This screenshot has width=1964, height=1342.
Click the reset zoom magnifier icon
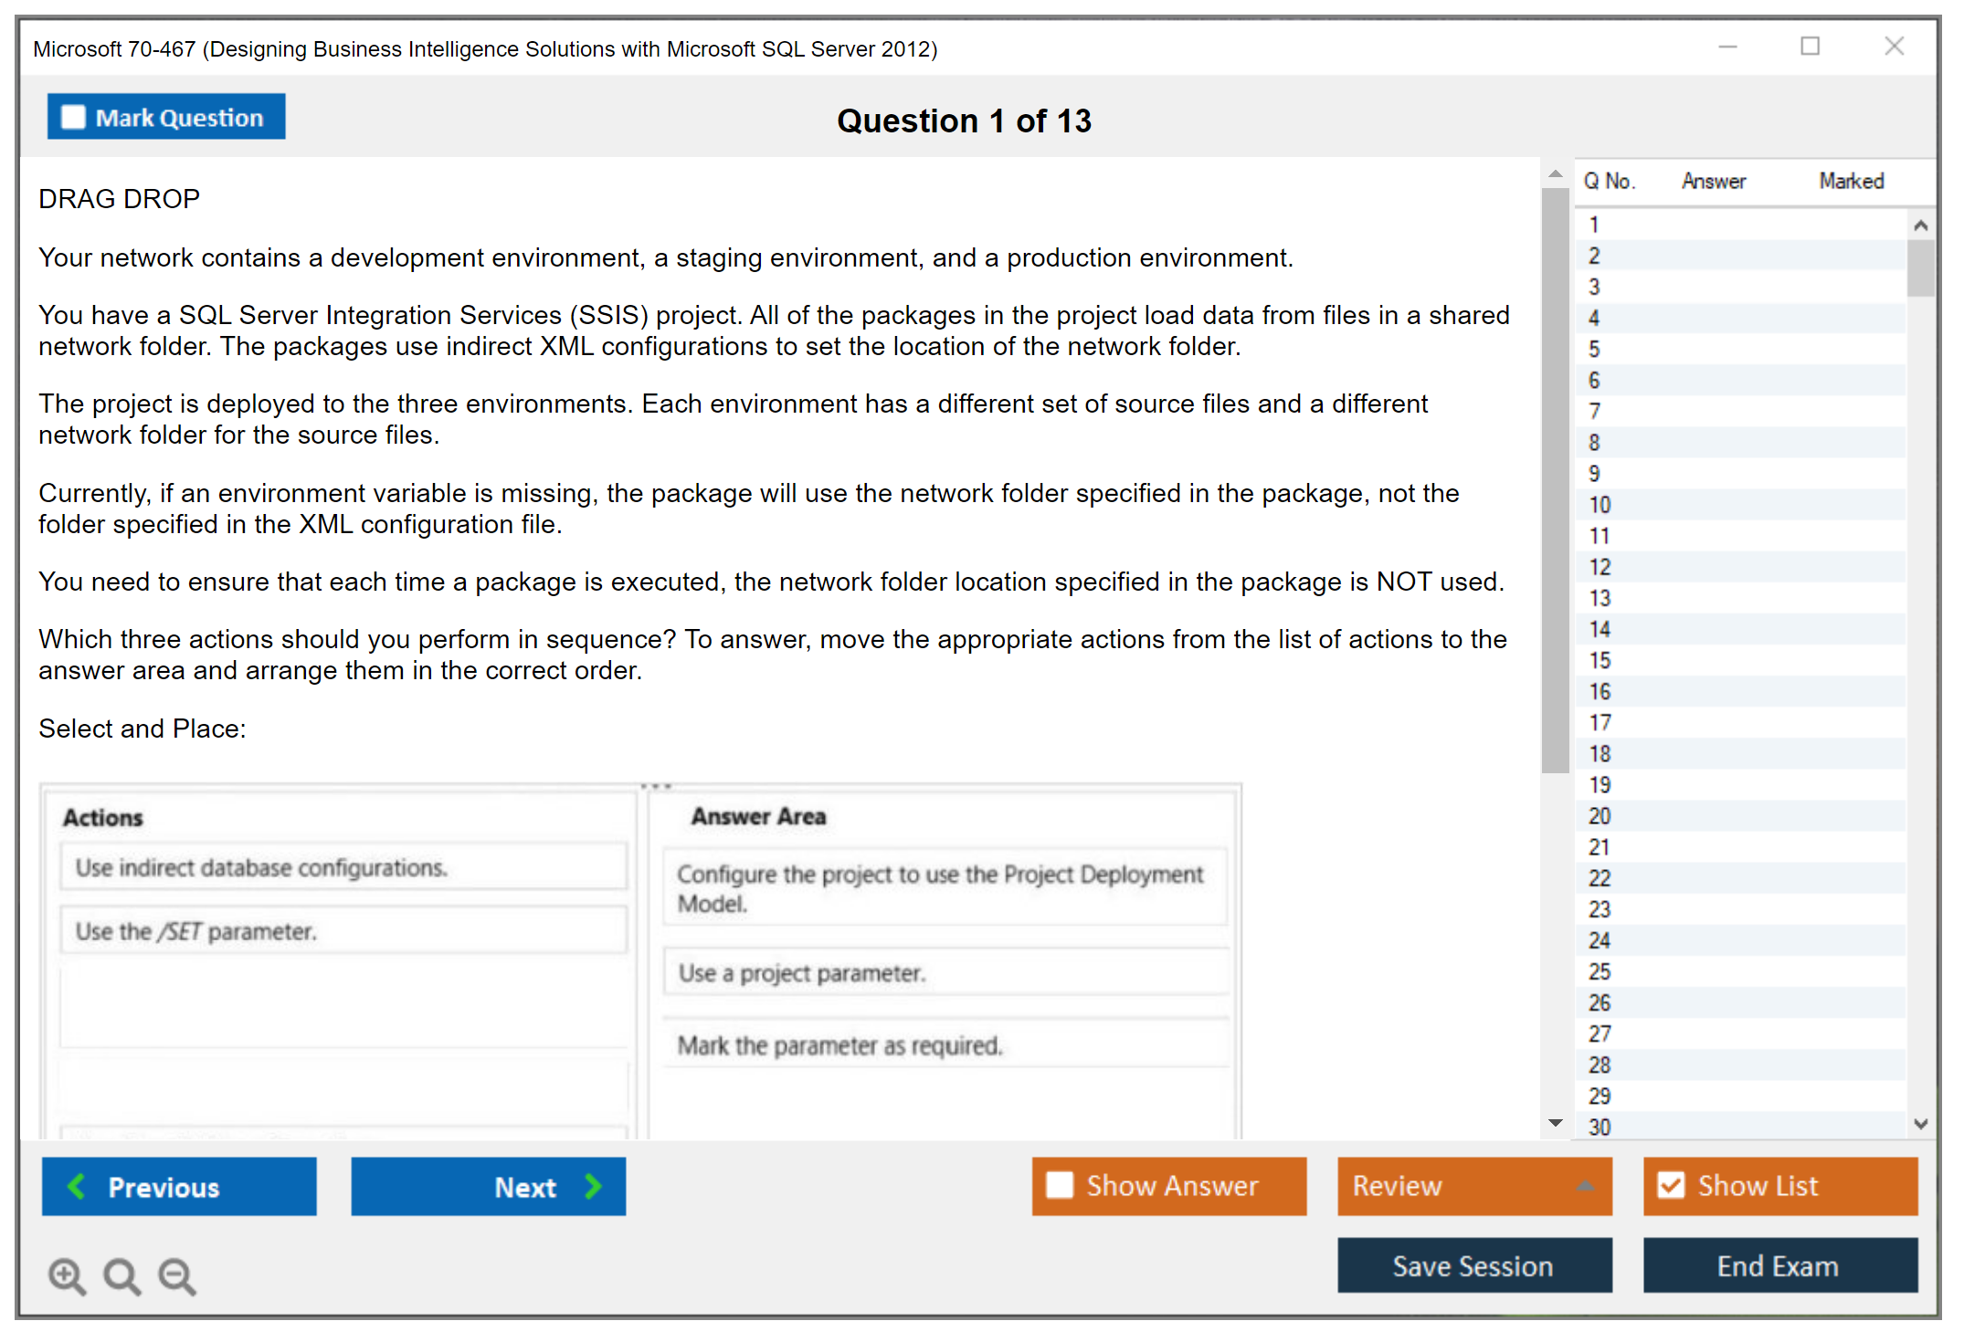point(121,1274)
